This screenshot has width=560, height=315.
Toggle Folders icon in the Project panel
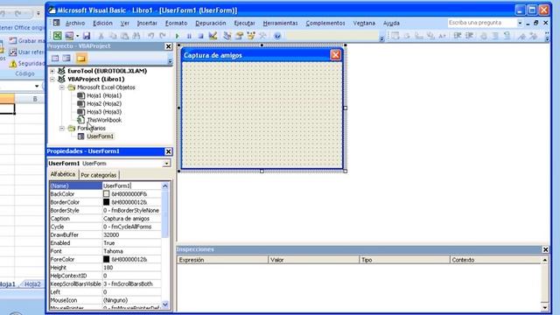(81, 59)
